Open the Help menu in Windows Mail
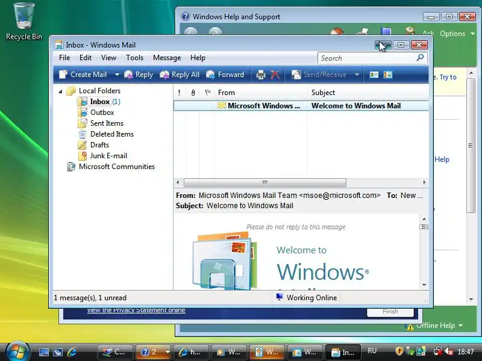The width and height of the screenshot is (482, 361). point(198,58)
